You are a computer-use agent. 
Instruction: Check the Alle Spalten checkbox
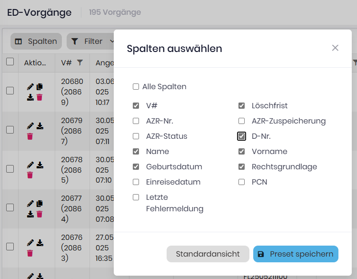point(136,87)
